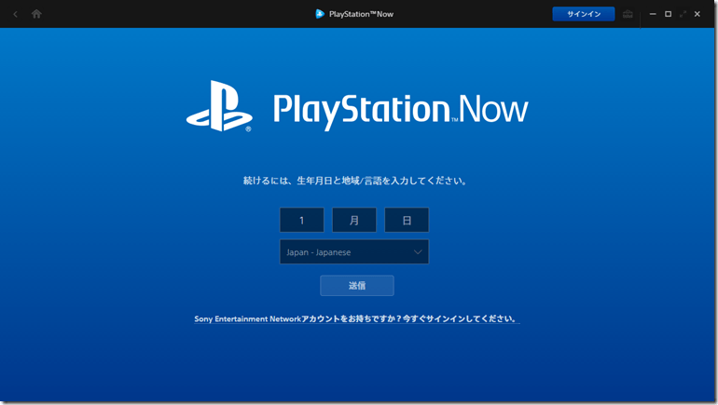
Task: Select the year field showing 1
Action: (302, 220)
